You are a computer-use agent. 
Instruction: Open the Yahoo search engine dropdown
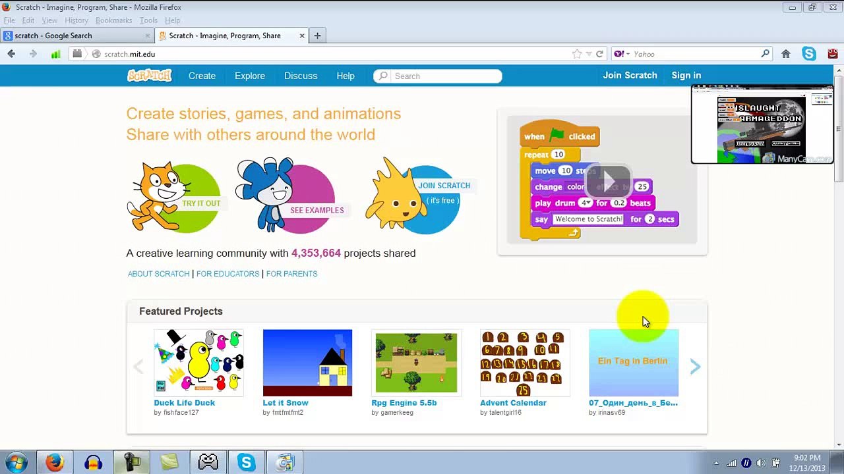(x=622, y=54)
